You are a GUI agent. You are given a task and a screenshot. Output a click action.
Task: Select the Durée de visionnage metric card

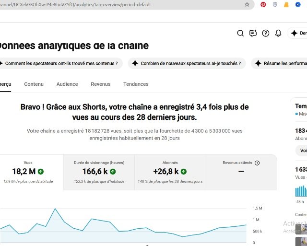click(x=99, y=172)
